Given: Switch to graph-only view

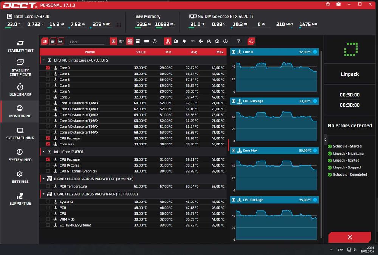Looking at the screenshot, I should (x=60, y=41).
